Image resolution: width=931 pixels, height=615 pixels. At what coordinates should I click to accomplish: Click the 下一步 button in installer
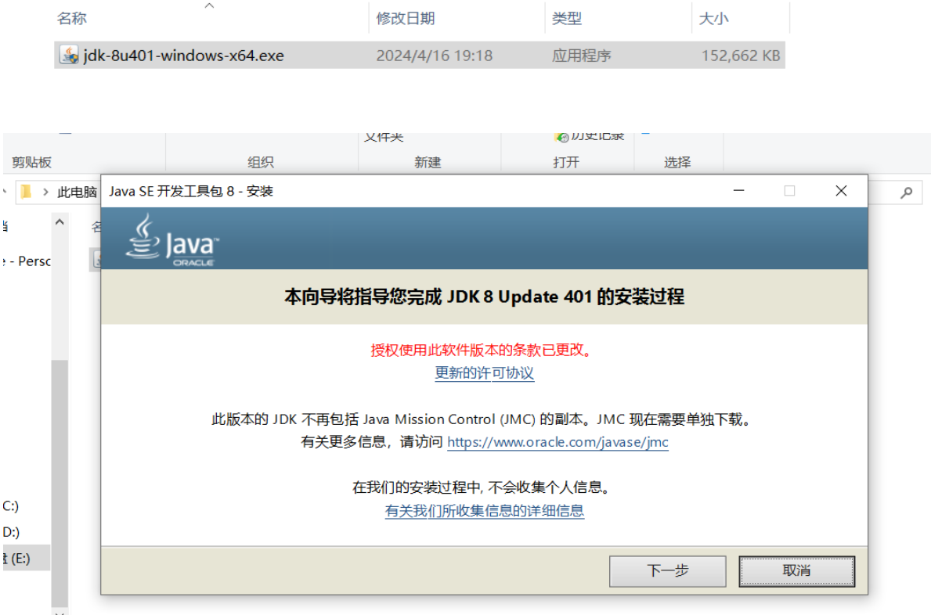[667, 571]
